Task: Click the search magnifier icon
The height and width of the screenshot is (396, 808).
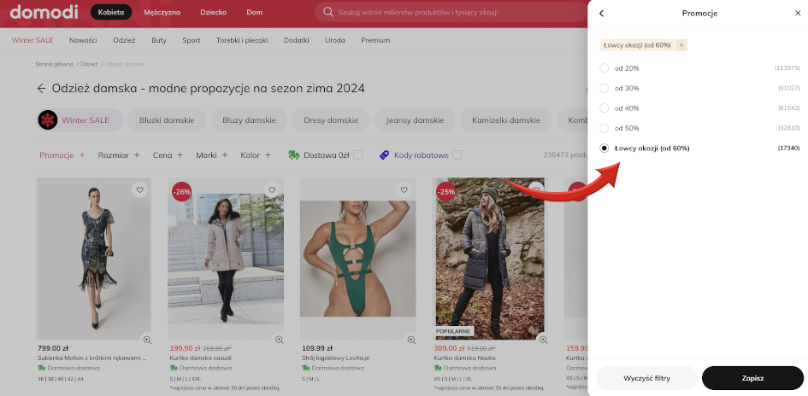Action: (x=327, y=12)
